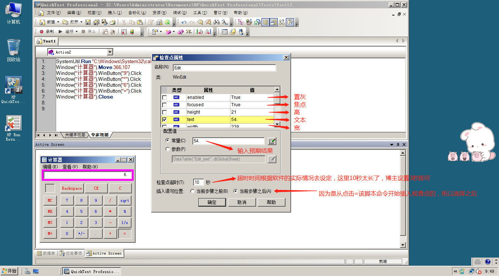This screenshot has height=276, width=499.
Task: Click the Copy icon in toolbar
Action: coord(132,22)
